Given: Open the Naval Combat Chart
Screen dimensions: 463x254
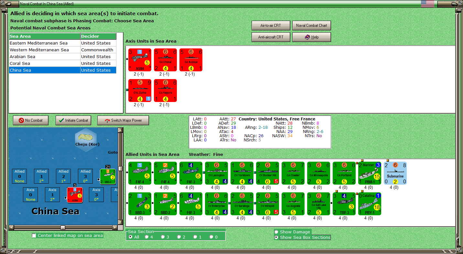Looking at the screenshot, I should tap(312, 25).
